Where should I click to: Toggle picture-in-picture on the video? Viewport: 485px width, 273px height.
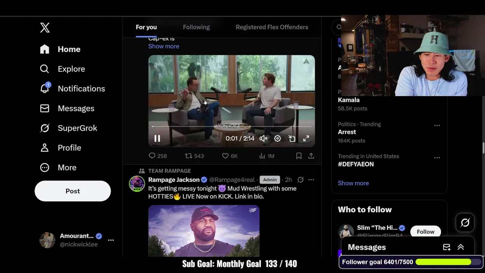tap(292, 139)
